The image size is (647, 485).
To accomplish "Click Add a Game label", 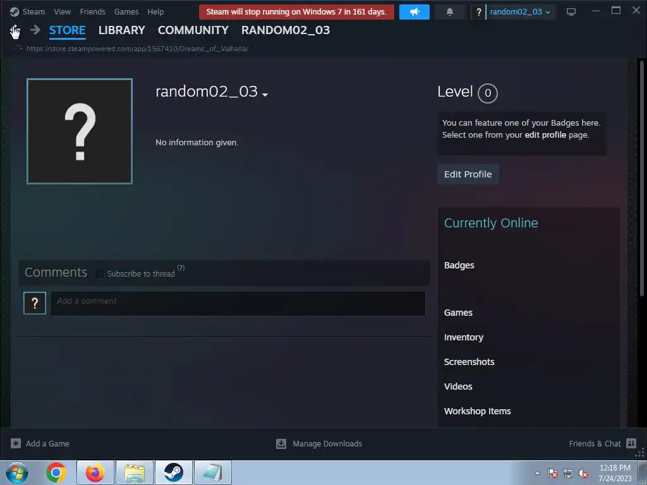I will [47, 444].
